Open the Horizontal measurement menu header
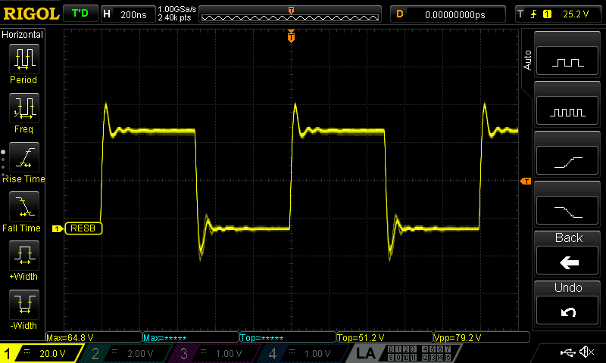The image size is (606, 363). coord(23,35)
